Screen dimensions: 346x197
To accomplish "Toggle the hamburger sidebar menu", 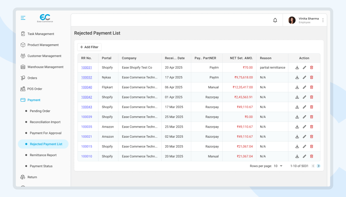I will (23, 18).
